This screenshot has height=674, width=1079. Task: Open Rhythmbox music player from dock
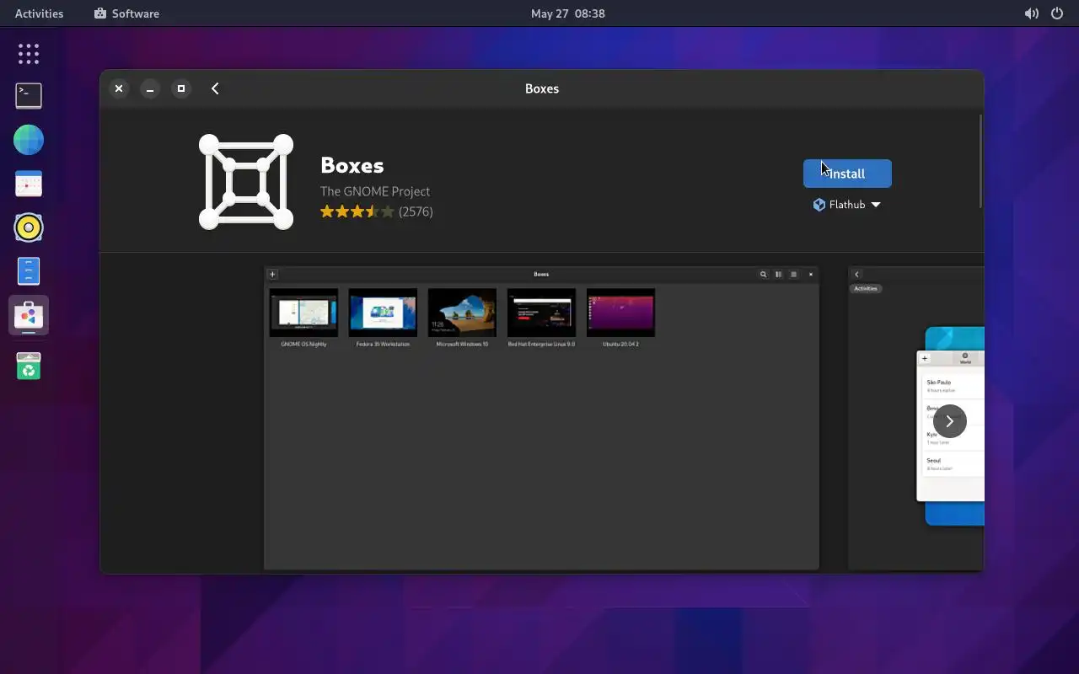[29, 227]
